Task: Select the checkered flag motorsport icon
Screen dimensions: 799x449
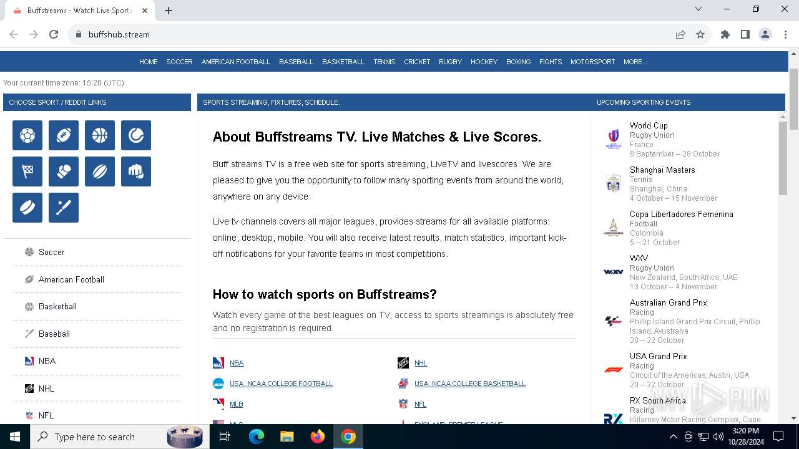Action: click(x=27, y=171)
